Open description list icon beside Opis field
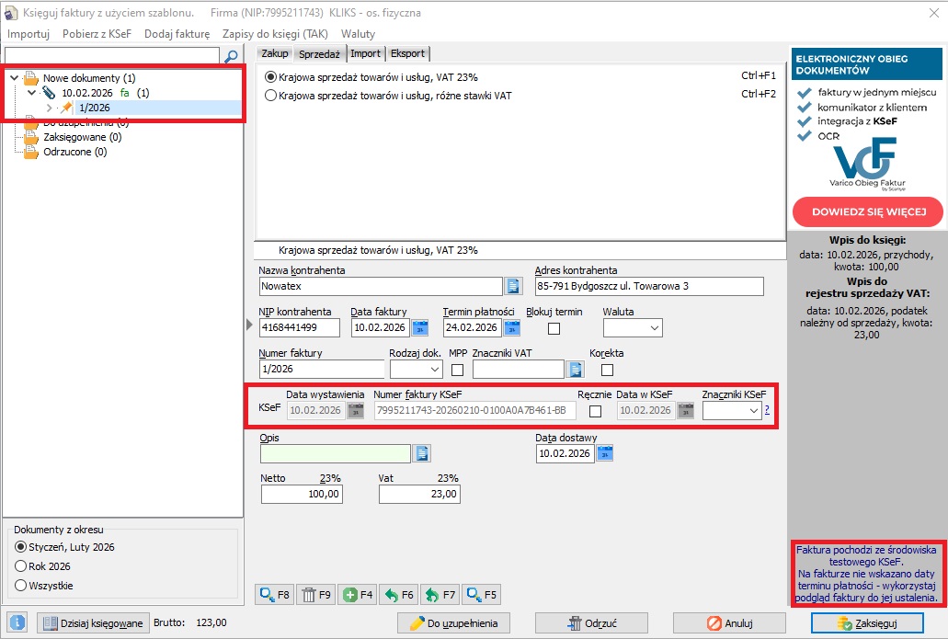948x639 pixels. click(x=422, y=453)
